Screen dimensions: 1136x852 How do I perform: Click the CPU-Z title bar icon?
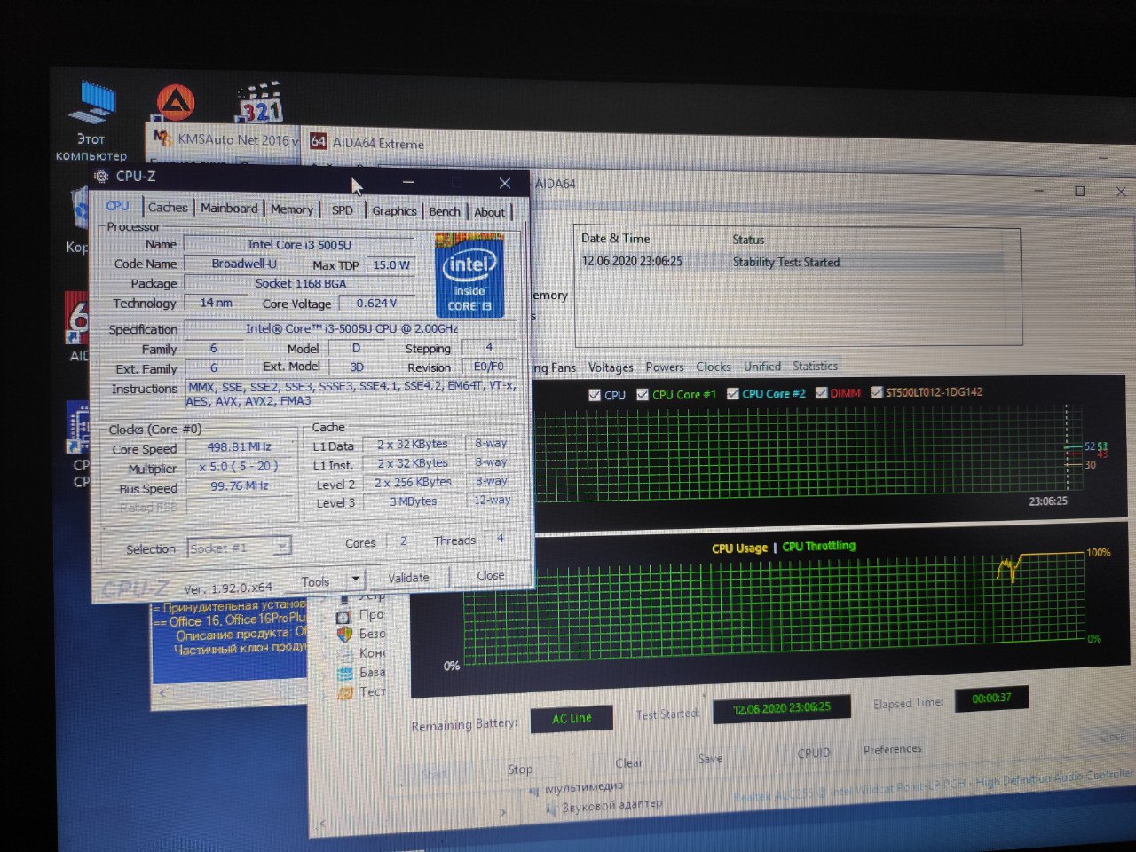pyautogui.click(x=101, y=176)
